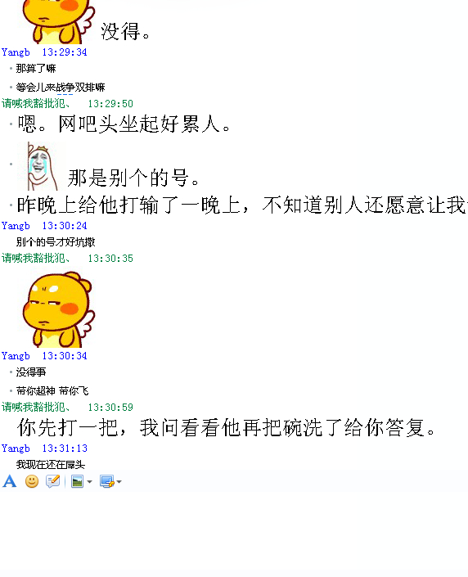
Task: Open the font settings 'A' icon
Action: pos(10,481)
